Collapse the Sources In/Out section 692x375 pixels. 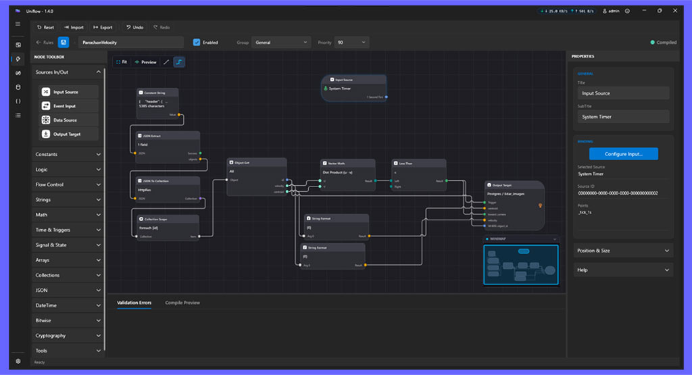[68, 72]
